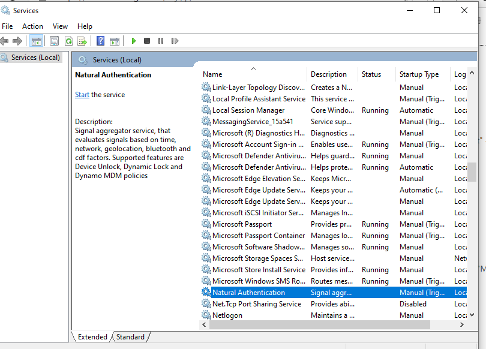Open the Help menu

coord(85,26)
